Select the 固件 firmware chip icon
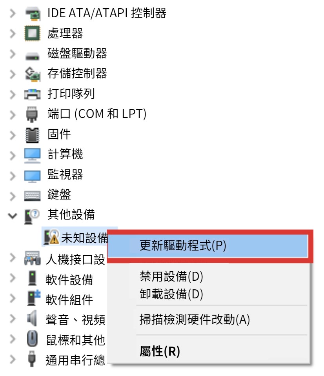324x376 pixels. coord(32,135)
